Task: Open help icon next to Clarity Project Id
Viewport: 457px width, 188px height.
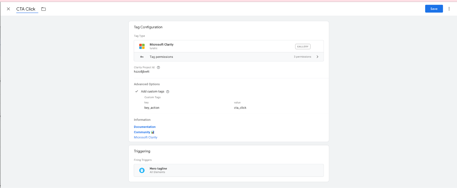Action: click(159, 68)
